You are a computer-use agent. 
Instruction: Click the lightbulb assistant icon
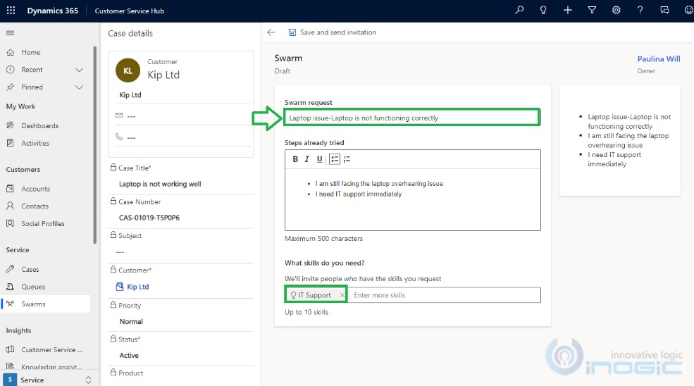click(543, 10)
